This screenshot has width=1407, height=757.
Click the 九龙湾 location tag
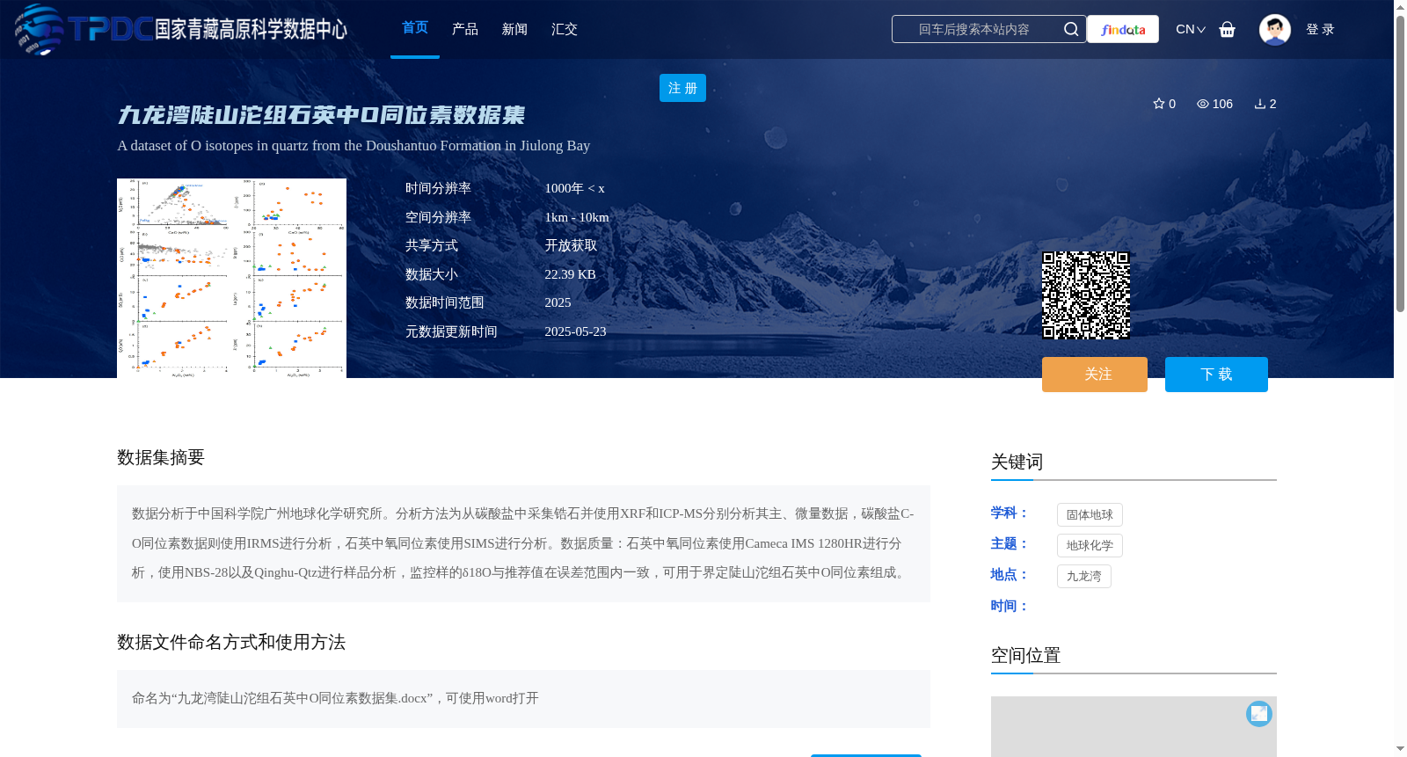(1083, 577)
